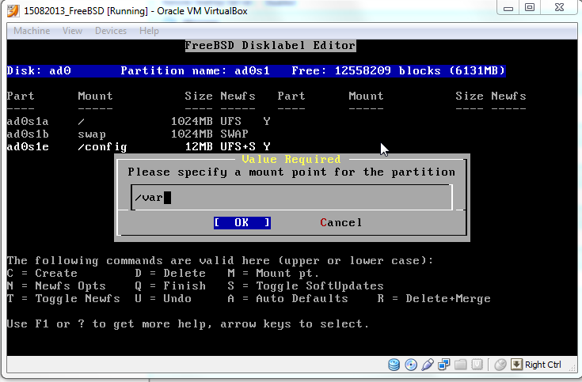Click the USB devices status icon
Image resolution: width=582 pixels, height=382 pixels.
tap(427, 365)
